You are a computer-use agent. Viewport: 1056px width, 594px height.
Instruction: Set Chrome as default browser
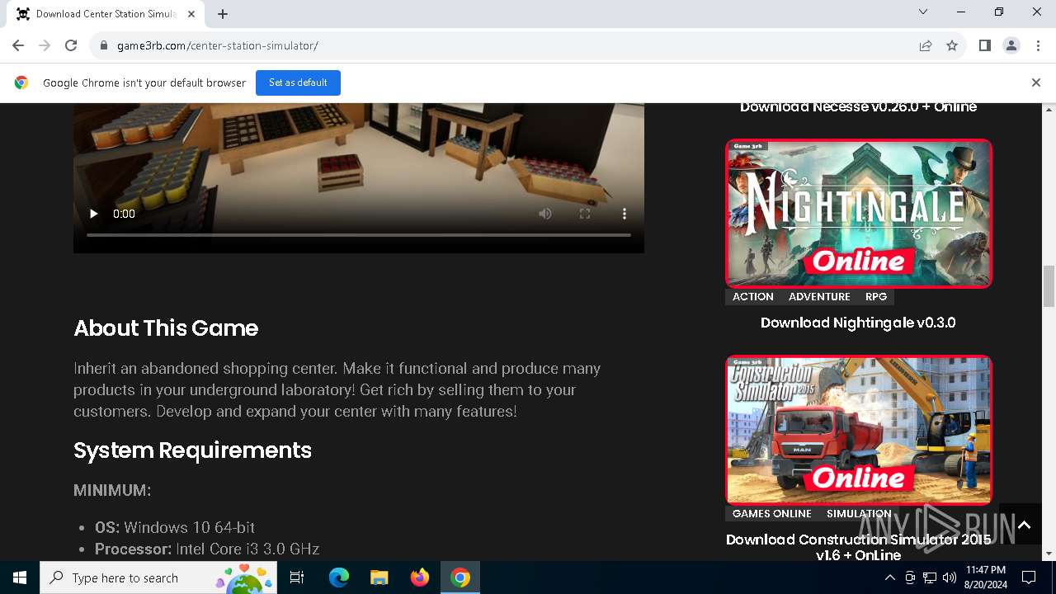pyautogui.click(x=298, y=82)
